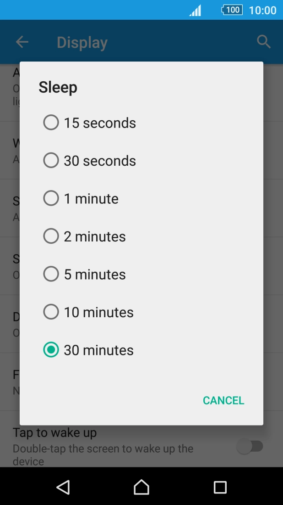Tap the Display title in the header
Viewport: 283px width, 505px height.
tap(82, 42)
